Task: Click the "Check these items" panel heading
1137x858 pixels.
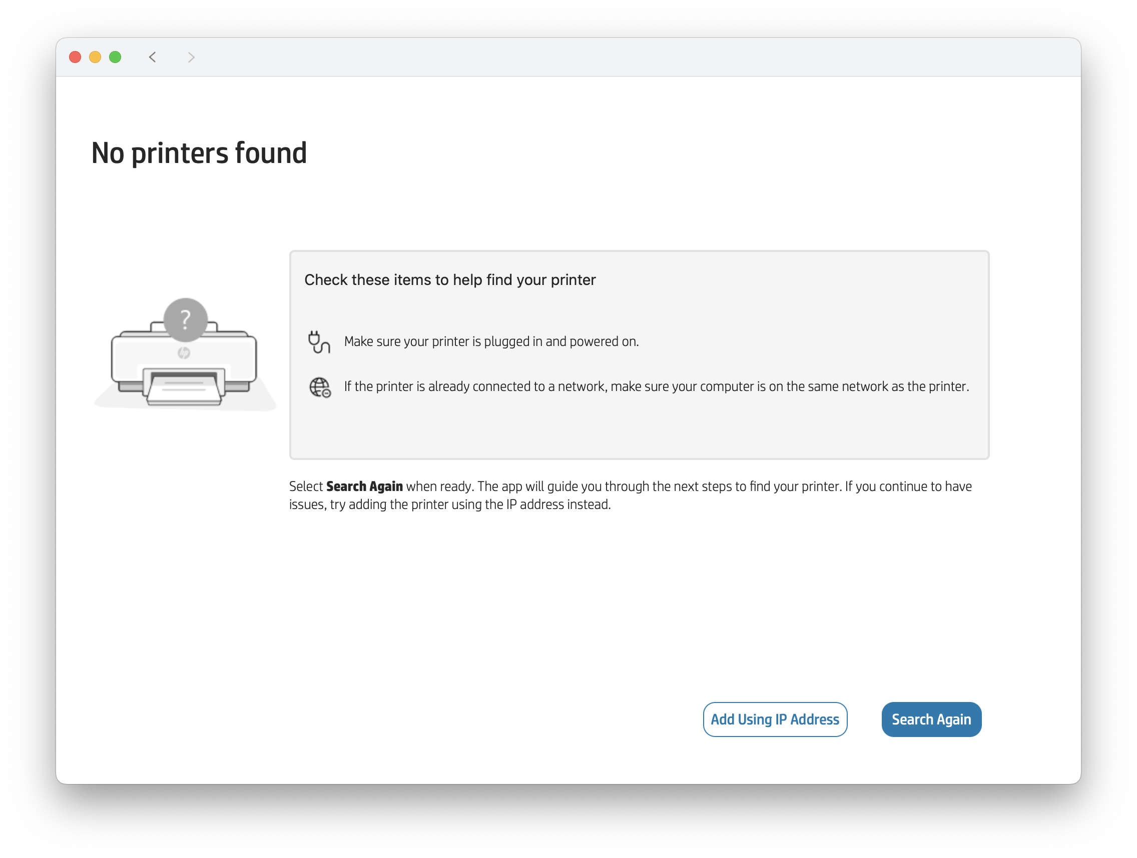Action: click(x=450, y=280)
